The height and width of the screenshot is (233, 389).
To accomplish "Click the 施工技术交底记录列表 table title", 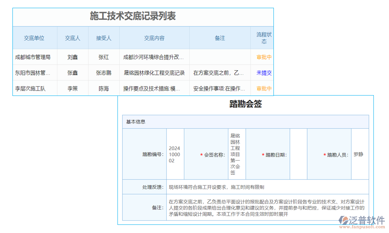I will (x=133, y=16).
